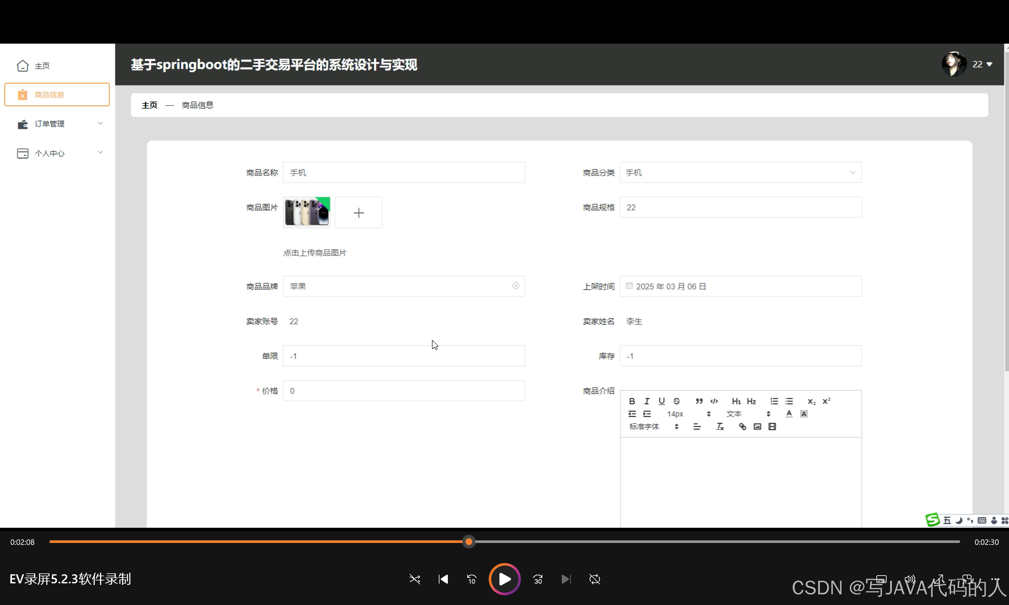The image size is (1009, 605).
Task: Open the 上架时间 date picker
Action: (x=740, y=286)
